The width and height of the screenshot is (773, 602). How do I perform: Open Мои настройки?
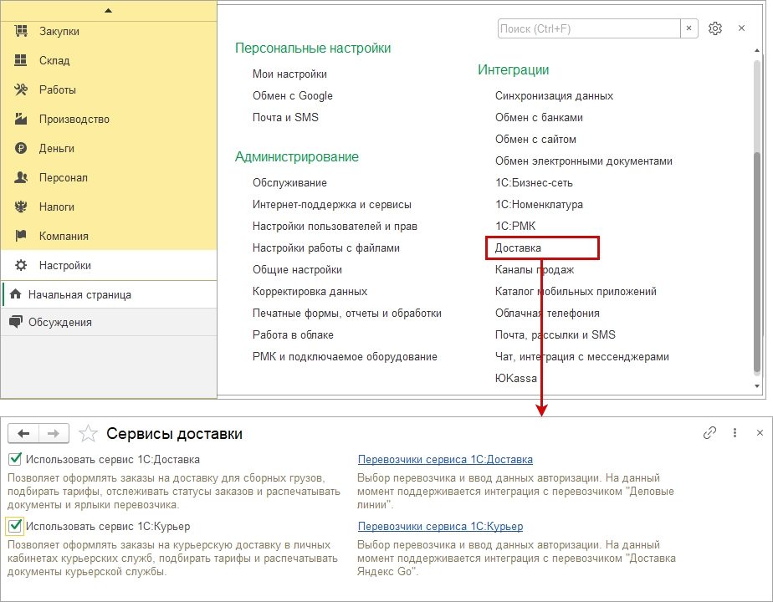(289, 74)
